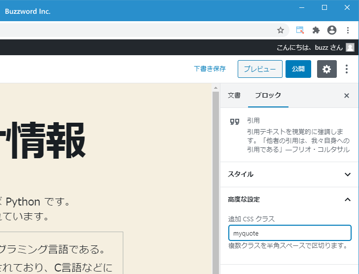
Task: Click the Buzzword Inc. window title
Action: [x=28, y=11]
